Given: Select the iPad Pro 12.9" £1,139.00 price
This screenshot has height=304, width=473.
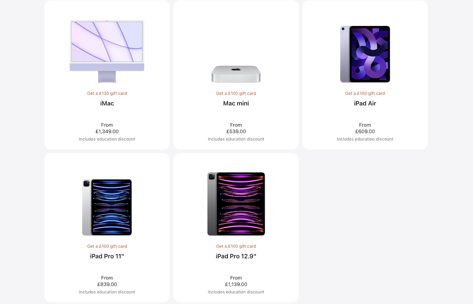Looking at the screenshot, I should click(x=236, y=284).
